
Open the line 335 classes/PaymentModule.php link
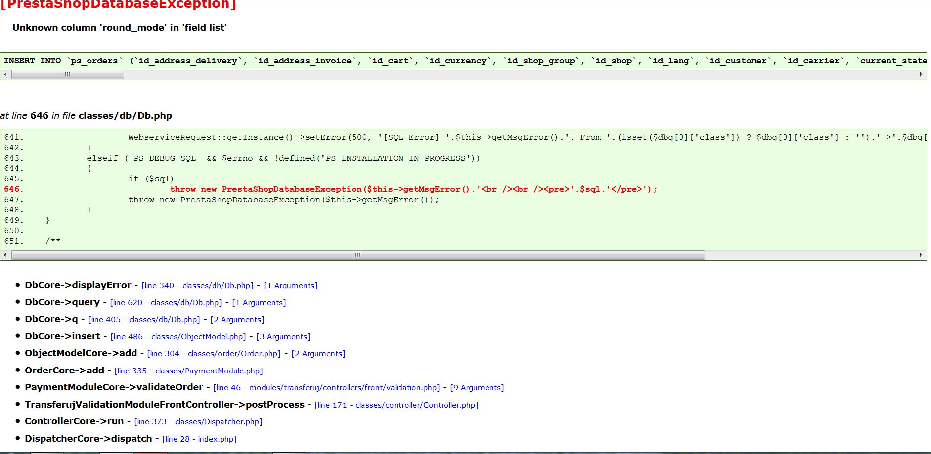click(x=188, y=371)
